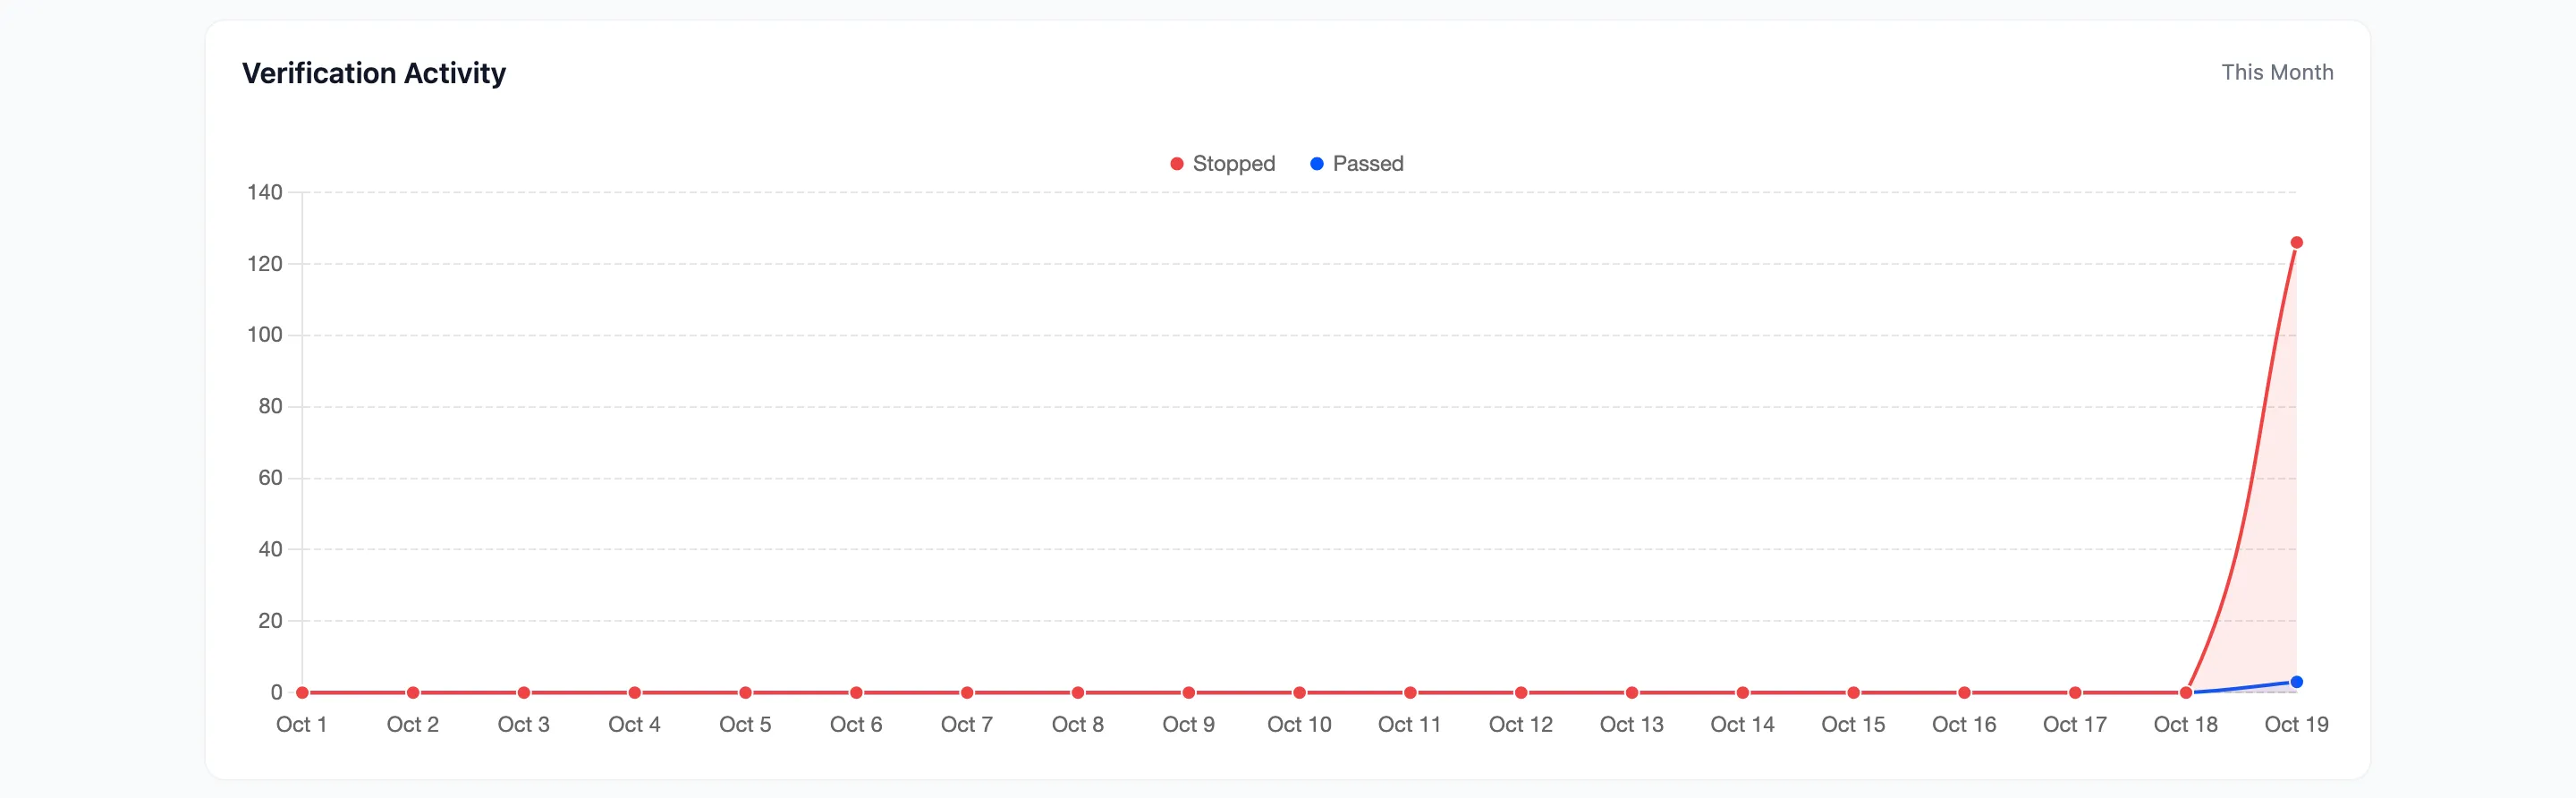Viewport: 2576px width, 798px height.
Task: Click the 140 y-axis label
Action: [x=265, y=192]
